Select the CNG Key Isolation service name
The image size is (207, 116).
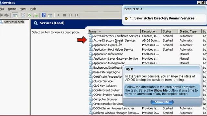coord(105,86)
